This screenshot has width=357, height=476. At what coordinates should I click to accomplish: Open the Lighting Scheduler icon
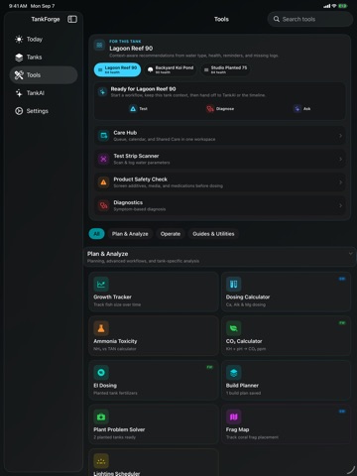tap(101, 461)
